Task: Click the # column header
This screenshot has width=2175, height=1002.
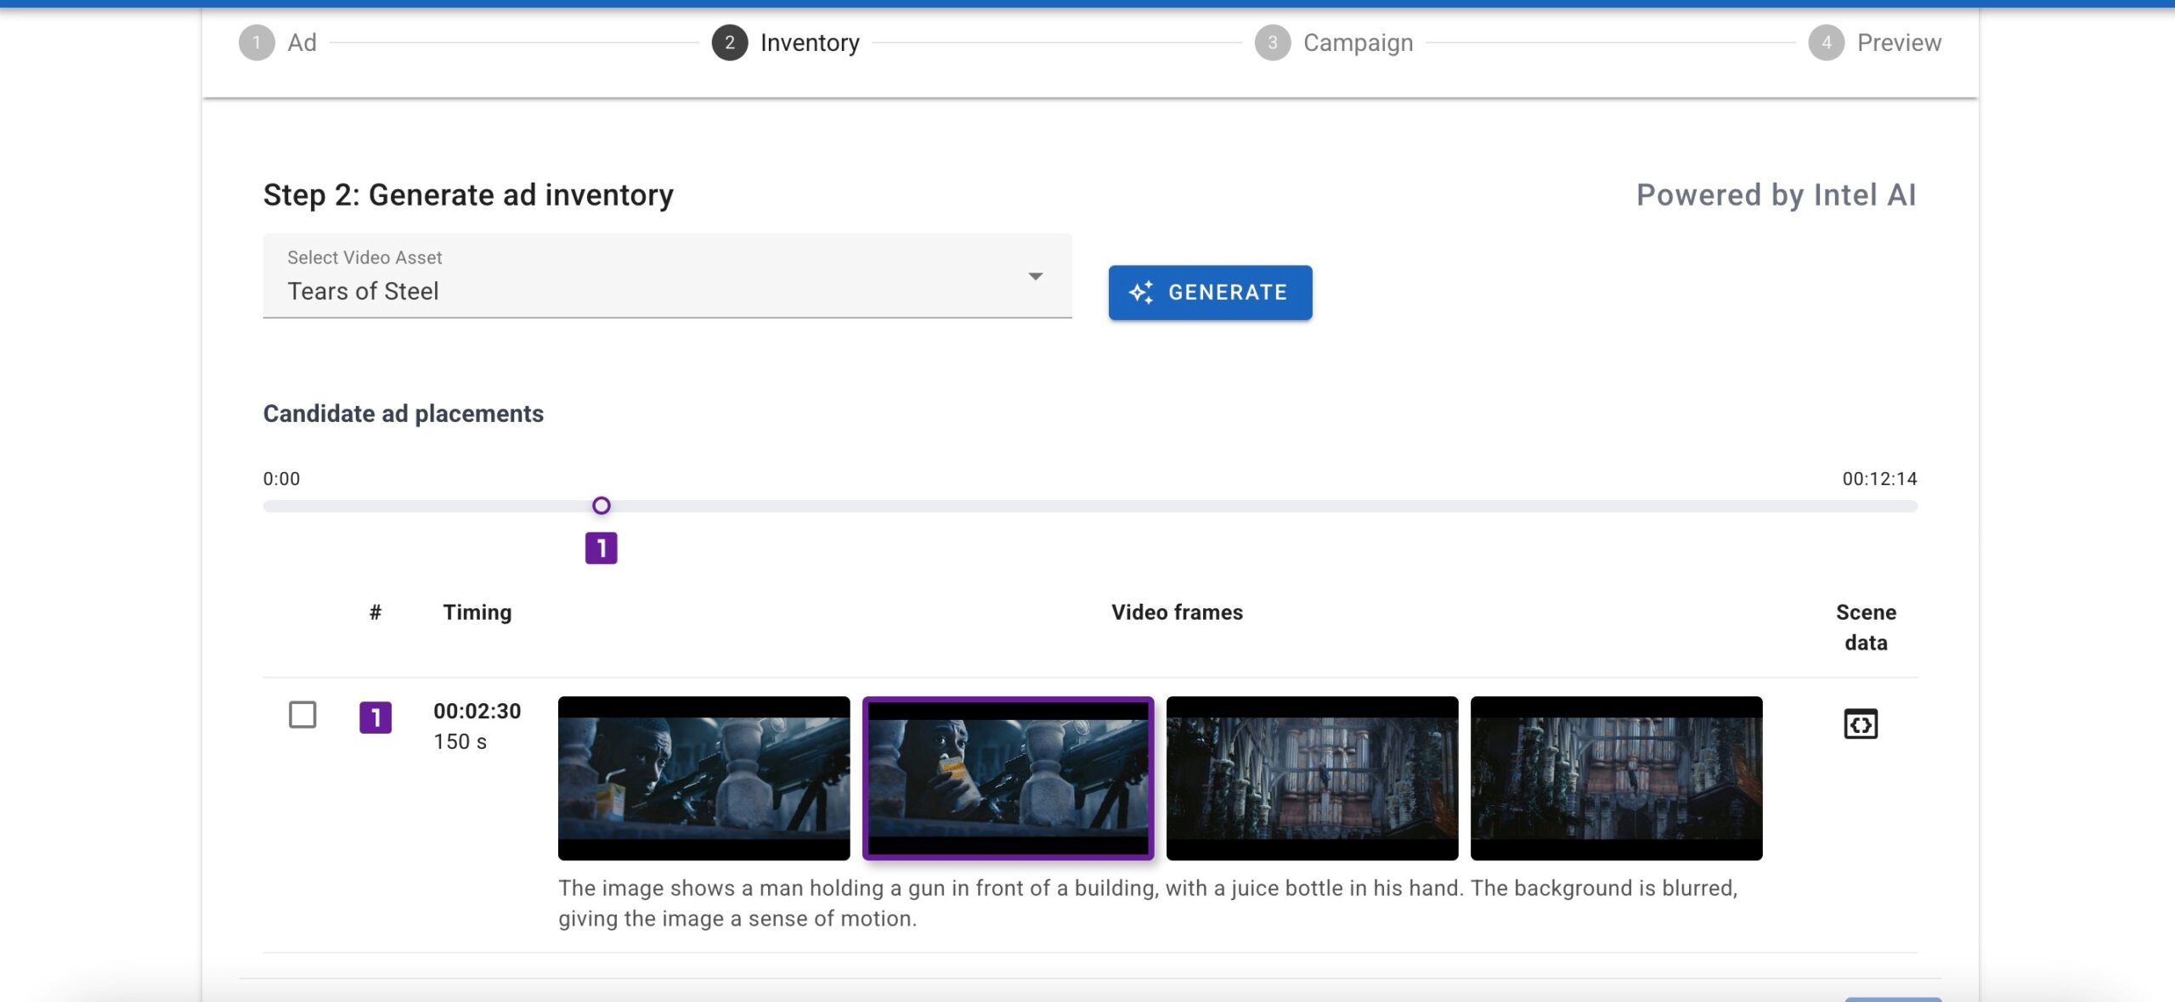Action: (x=376, y=612)
